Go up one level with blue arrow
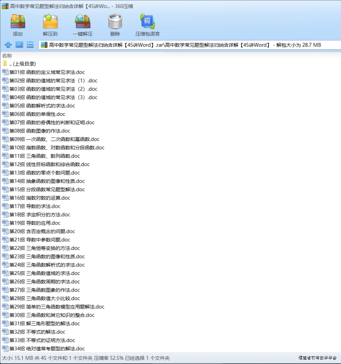The image size is (341, 364). [x=8, y=44]
